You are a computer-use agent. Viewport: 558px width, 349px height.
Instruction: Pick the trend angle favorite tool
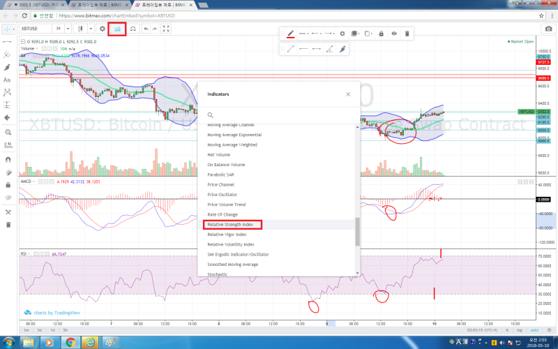tap(329, 49)
